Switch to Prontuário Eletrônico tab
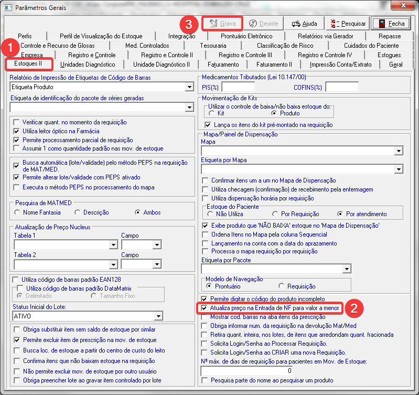Image resolution: width=419 pixels, height=395 pixels. pos(246,36)
